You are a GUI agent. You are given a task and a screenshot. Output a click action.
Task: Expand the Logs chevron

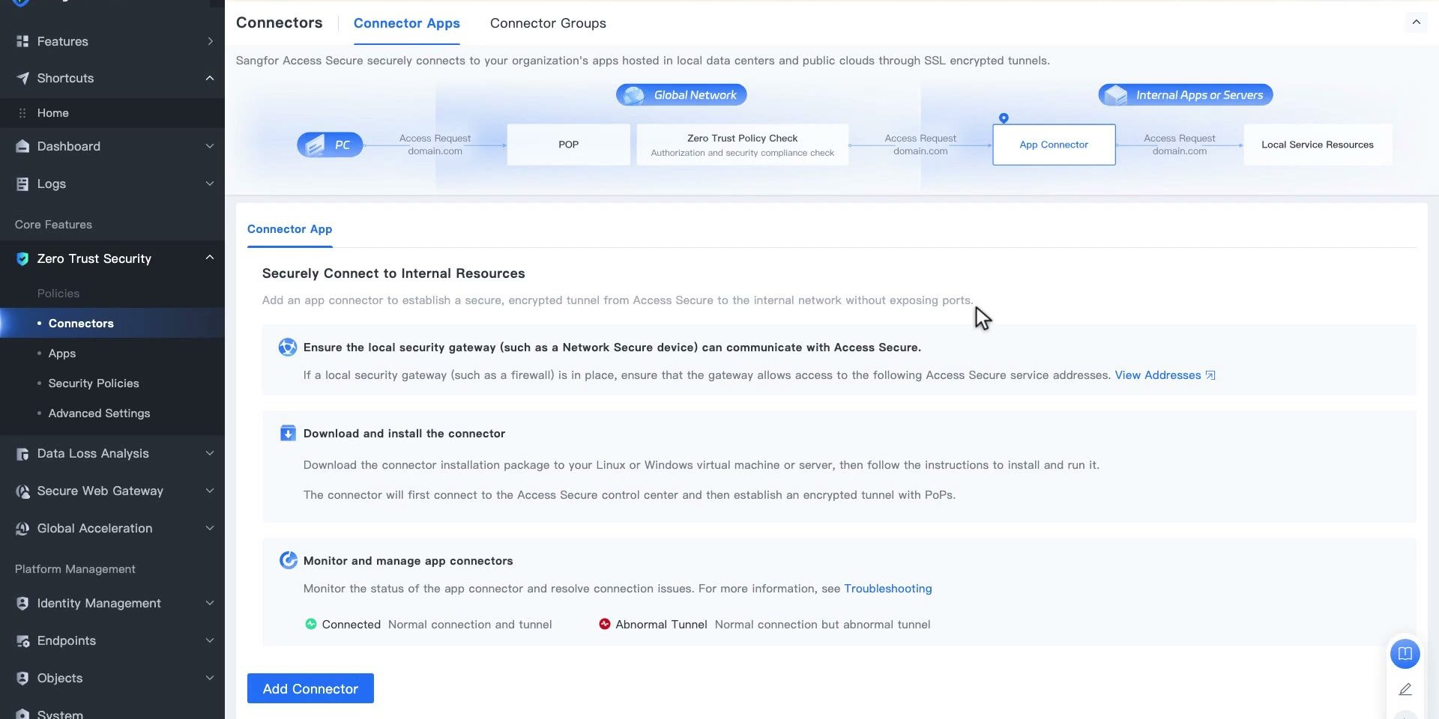tap(210, 183)
